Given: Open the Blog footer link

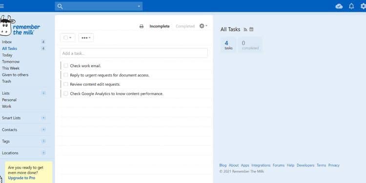Looking at the screenshot, I should coord(223,165).
